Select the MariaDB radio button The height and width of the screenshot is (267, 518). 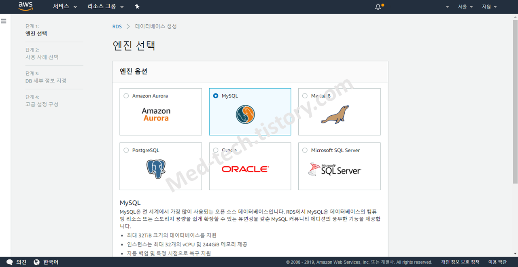pos(305,96)
